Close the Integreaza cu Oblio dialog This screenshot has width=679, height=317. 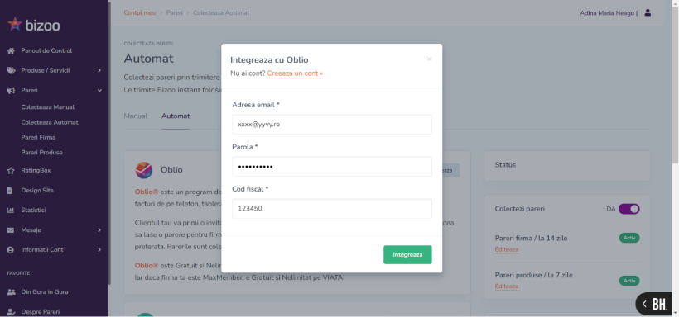point(429,59)
